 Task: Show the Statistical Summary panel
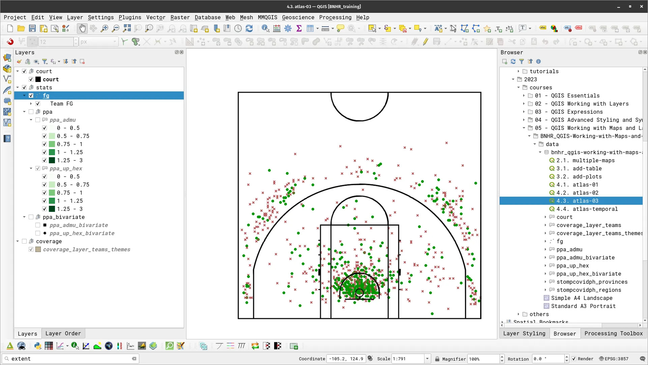(x=299, y=28)
